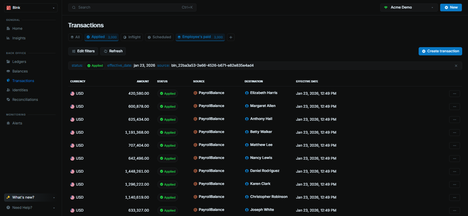Select the Scheduled tab
Image resolution: width=468 pixels, height=216 pixels.
pyautogui.click(x=159, y=37)
